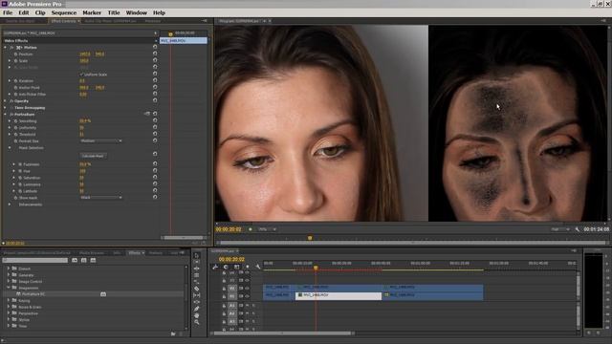The image size is (612, 344).
Task: Collapse the Motion effect properties
Action: [6, 47]
